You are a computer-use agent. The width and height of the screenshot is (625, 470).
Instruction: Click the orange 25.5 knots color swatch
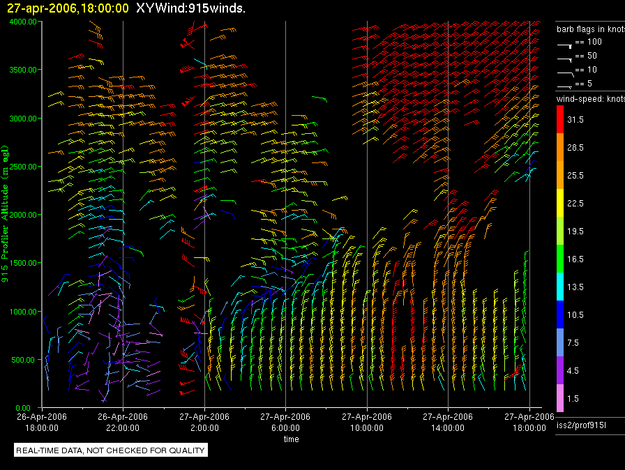pos(560,175)
